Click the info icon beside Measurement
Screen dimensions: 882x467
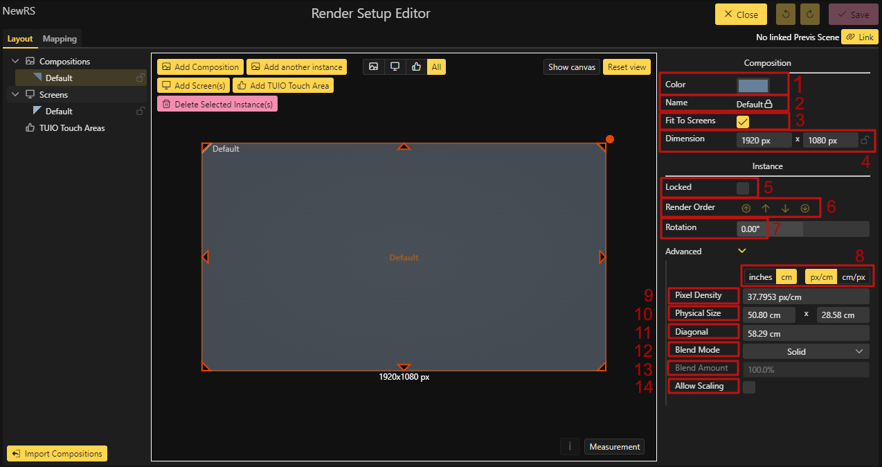click(569, 447)
